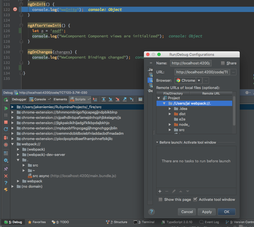Switch to the Elements tab
Image resolution: width=254 pixels, height=227 pixels.
[x=61, y=99]
